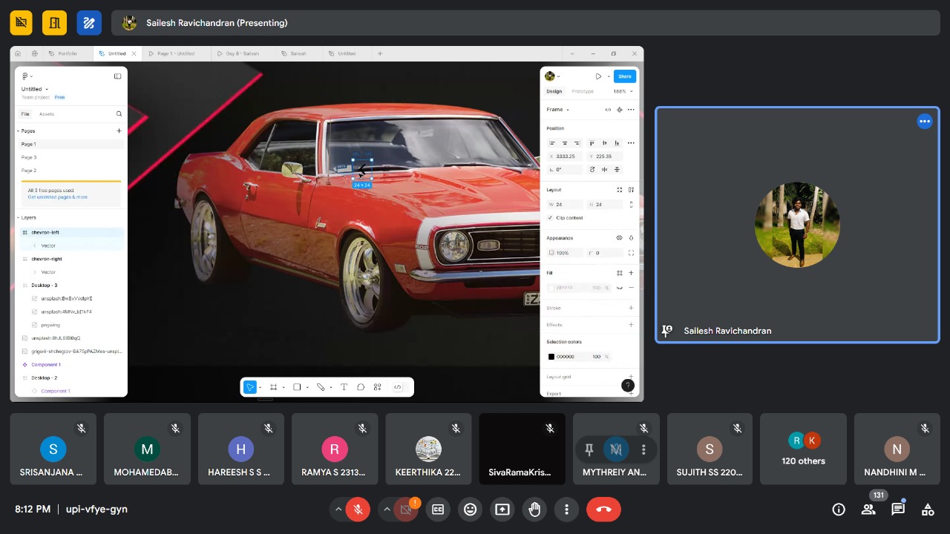Open Meet camera options arrow
Screen dimensions: 950x534
[x=387, y=510]
